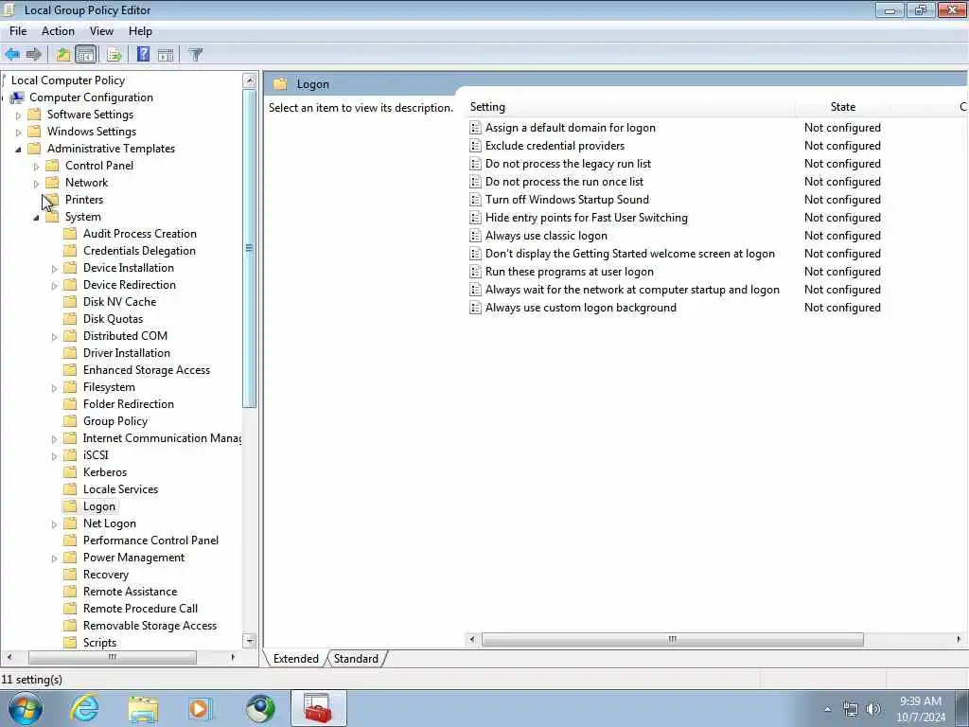Open the Action menu

coord(58,31)
